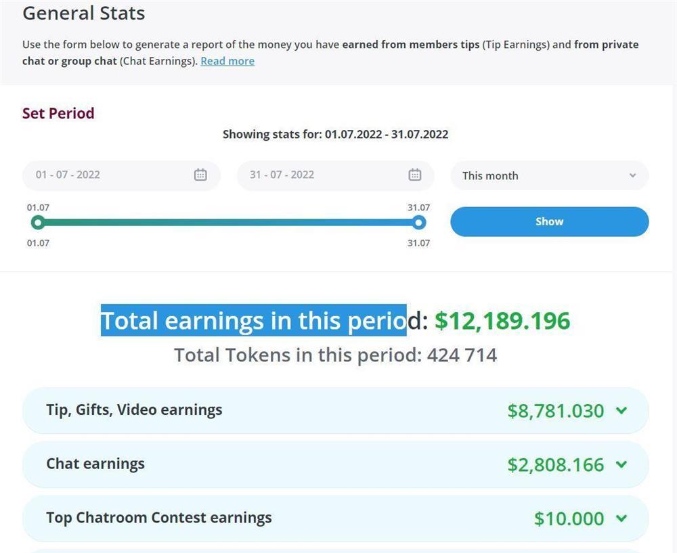
Task: Click the 31 - 07 - 2022 date field
Action: coord(318,175)
